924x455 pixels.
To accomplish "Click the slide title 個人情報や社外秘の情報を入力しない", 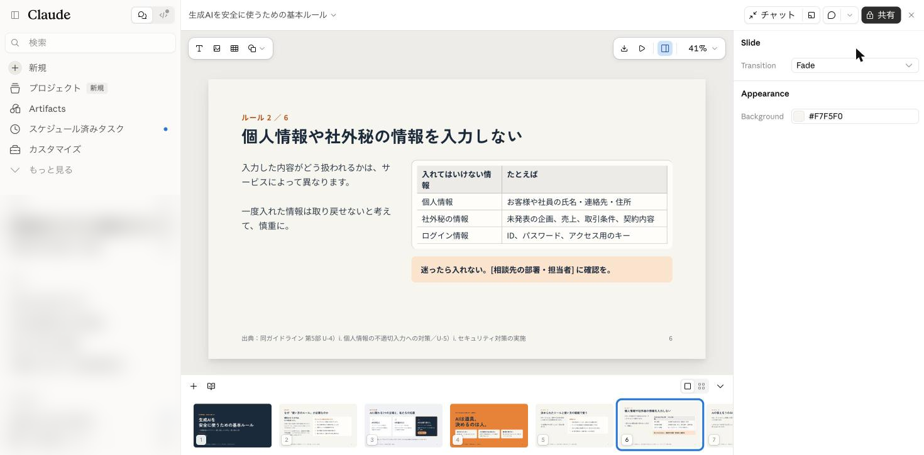I will (382, 136).
